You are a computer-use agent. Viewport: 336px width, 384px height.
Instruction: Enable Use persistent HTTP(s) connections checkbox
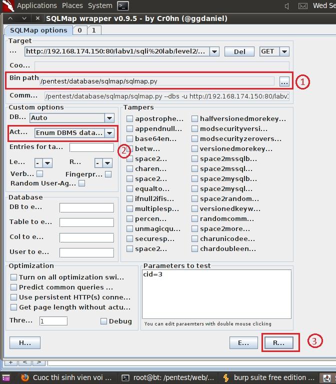click(13, 297)
